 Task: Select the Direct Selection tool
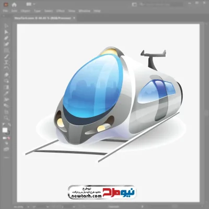[6, 32]
